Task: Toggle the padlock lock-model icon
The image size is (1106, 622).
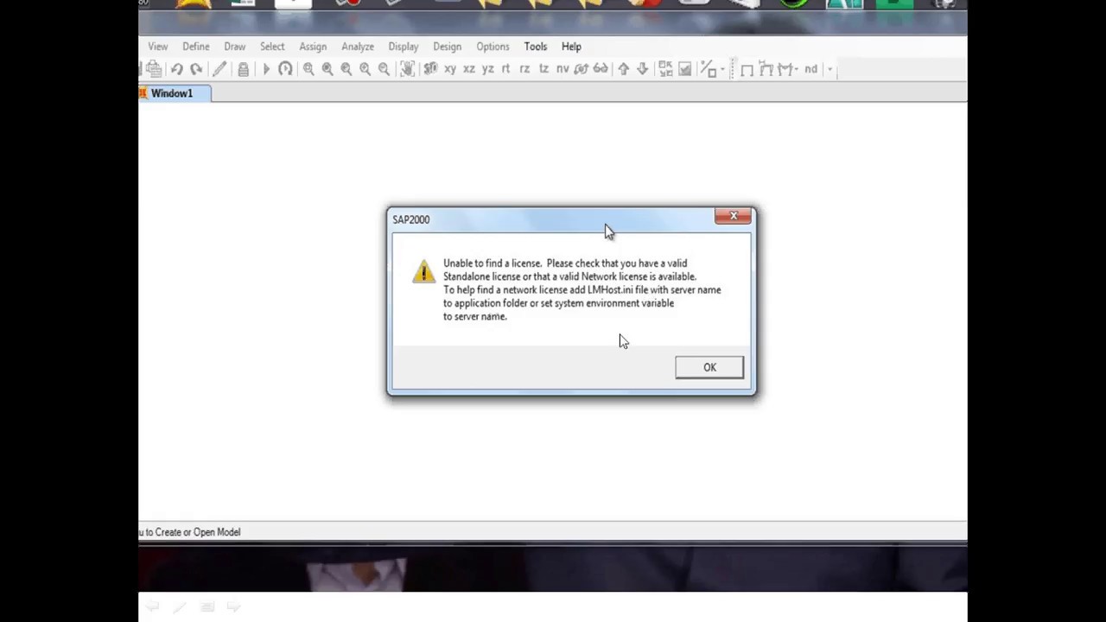Action: point(243,69)
